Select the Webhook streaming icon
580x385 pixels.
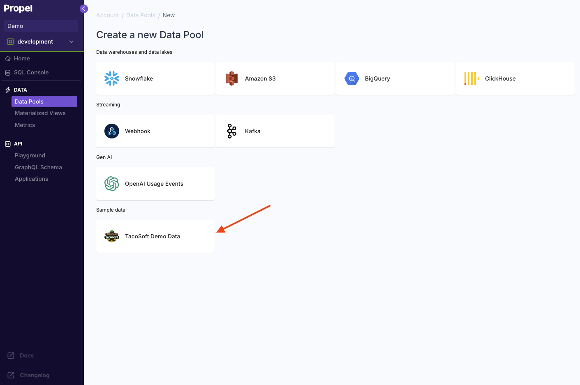(x=111, y=131)
